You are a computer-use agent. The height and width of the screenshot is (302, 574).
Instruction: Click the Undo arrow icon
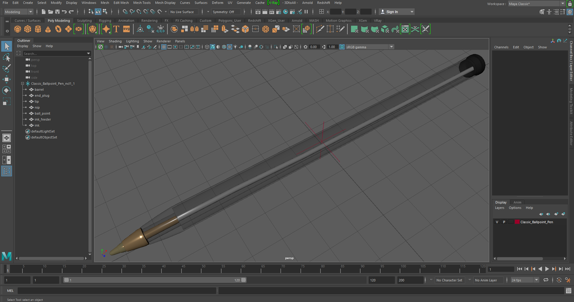click(64, 12)
